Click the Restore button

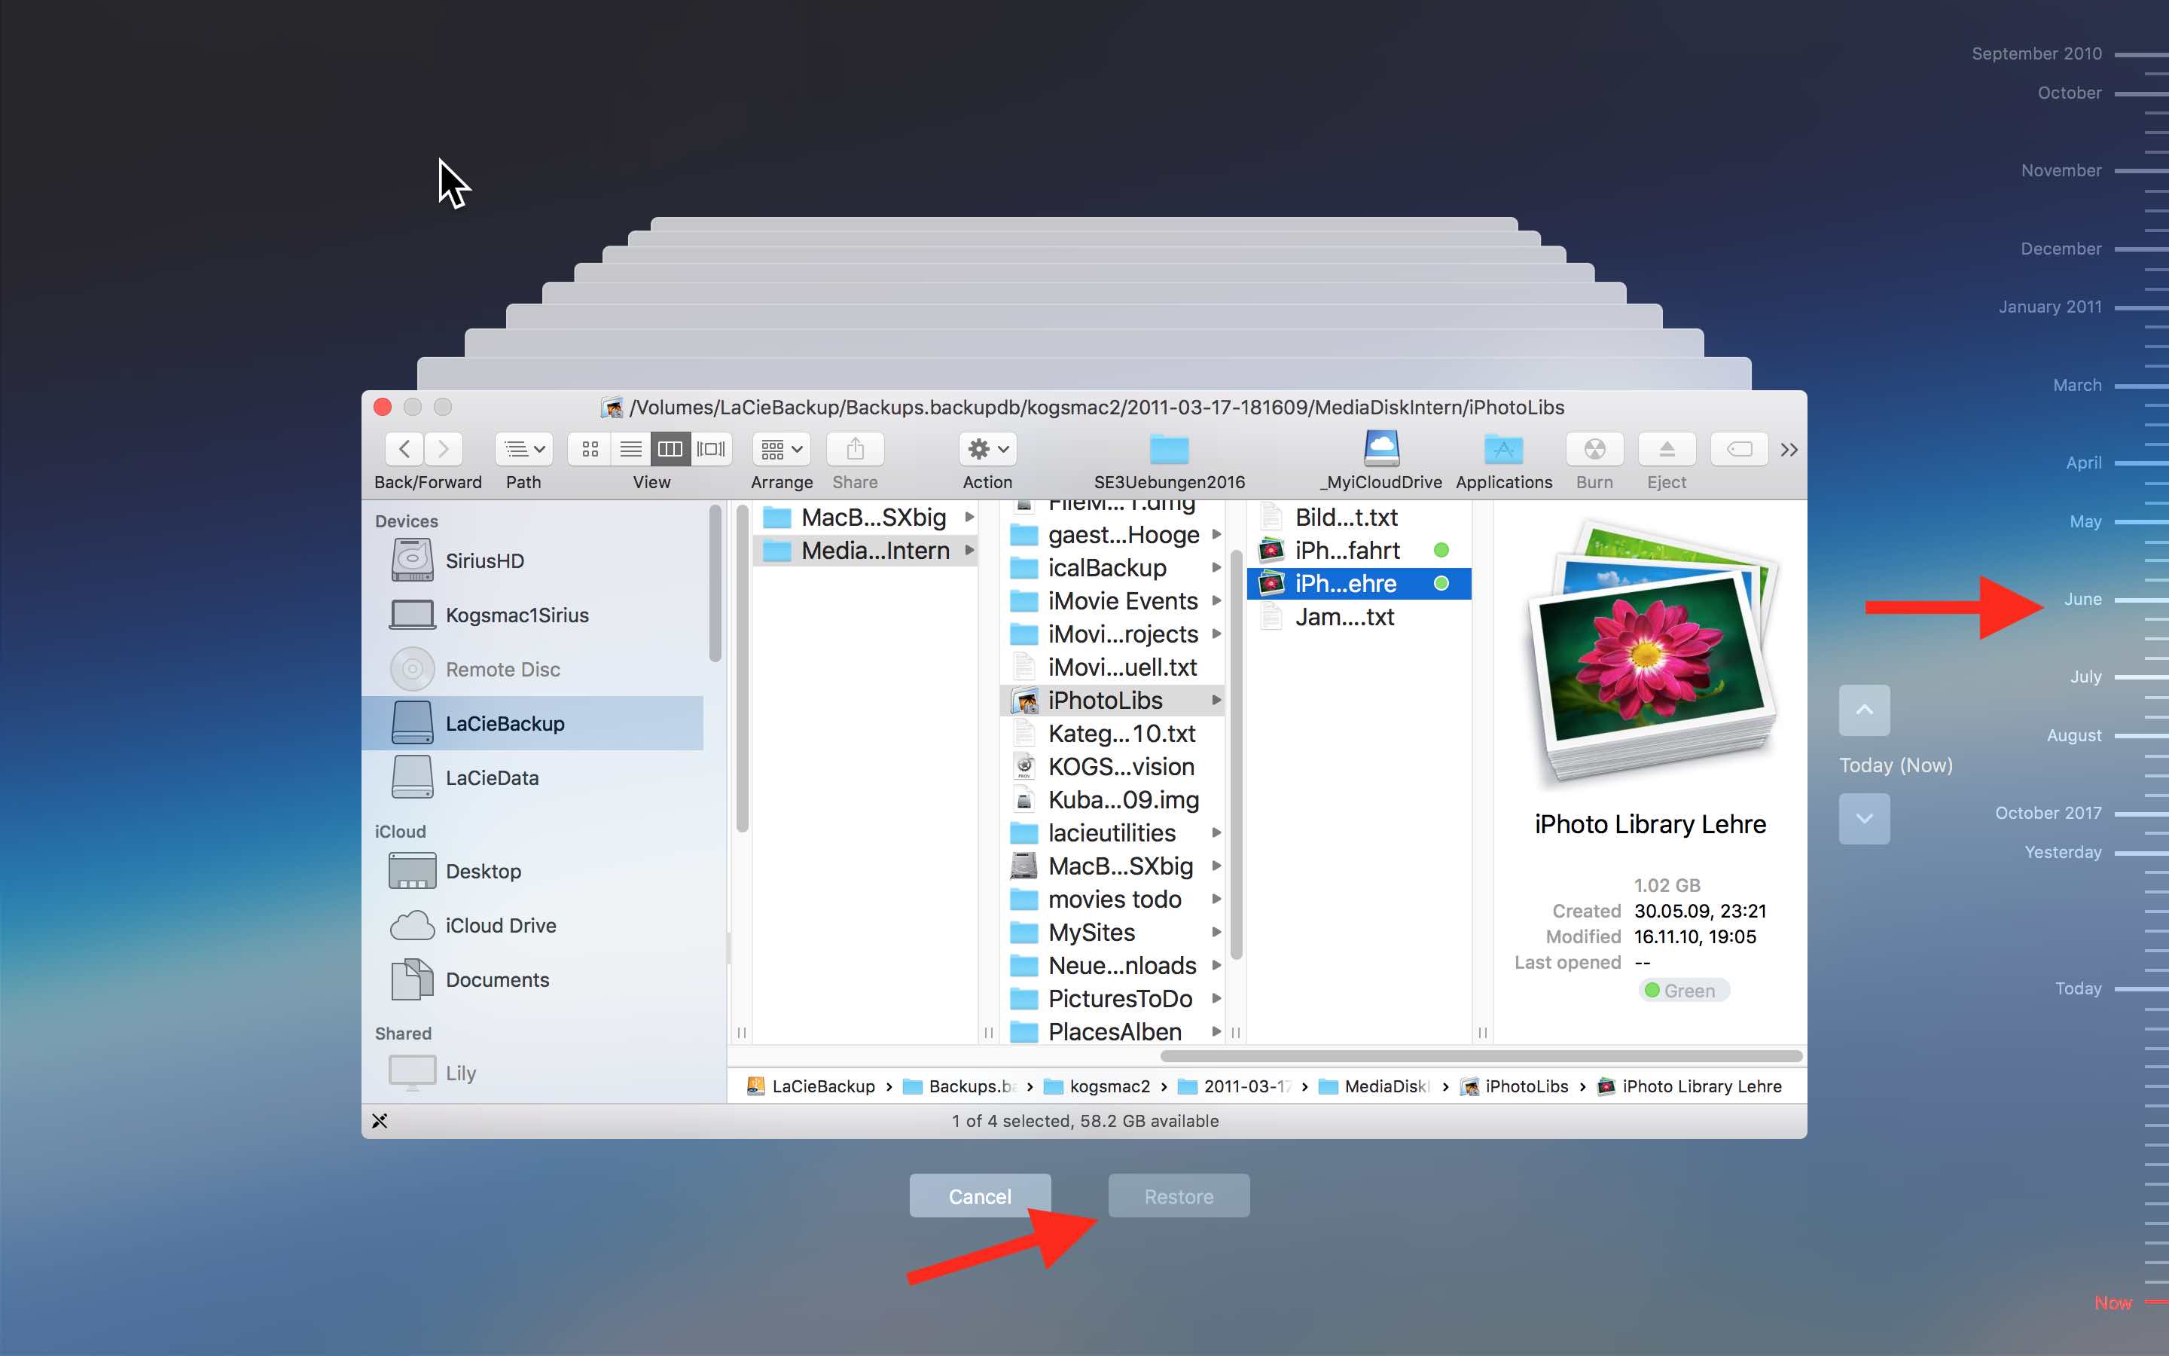(x=1179, y=1196)
